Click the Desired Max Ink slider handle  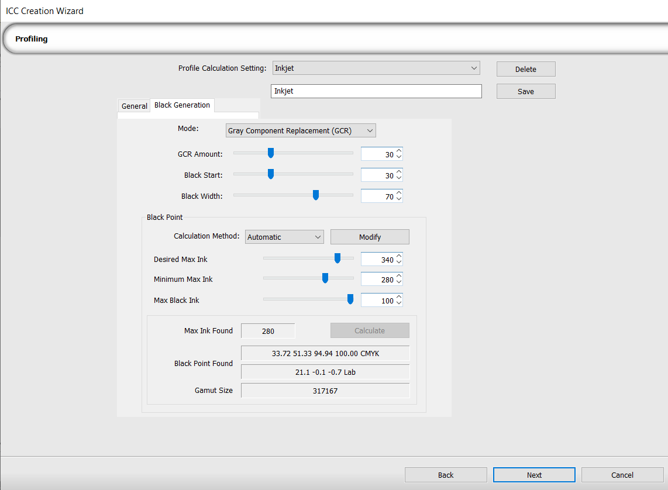[338, 258]
